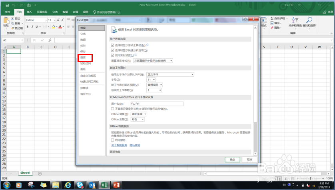Open Sort & Filter (排序和筛选) icon
Viewport: 335px width, 190px height.
pos(295,20)
